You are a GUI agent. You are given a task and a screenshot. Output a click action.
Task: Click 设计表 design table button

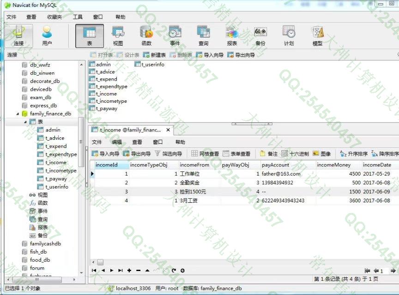pyautogui.click(x=128, y=55)
